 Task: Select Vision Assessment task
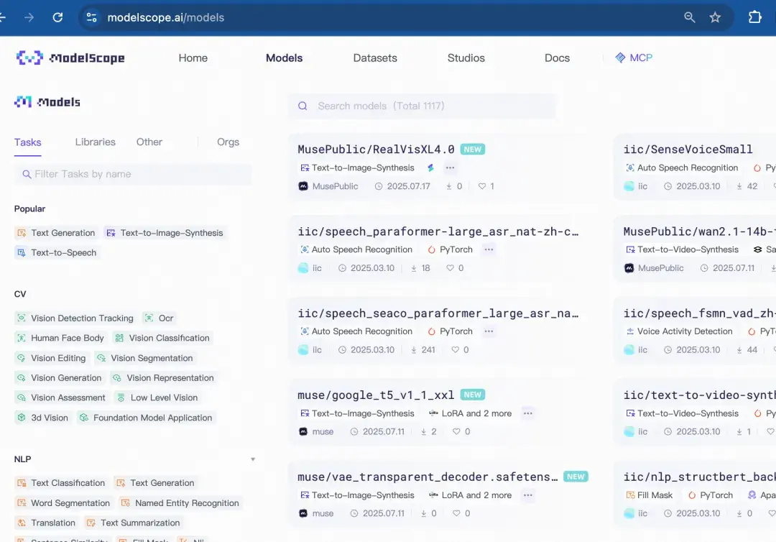point(61,398)
